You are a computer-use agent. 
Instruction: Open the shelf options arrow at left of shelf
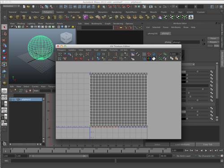[x=4, y=18]
